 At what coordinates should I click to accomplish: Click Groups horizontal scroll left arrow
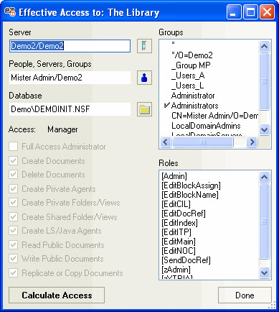click(x=166, y=142)
